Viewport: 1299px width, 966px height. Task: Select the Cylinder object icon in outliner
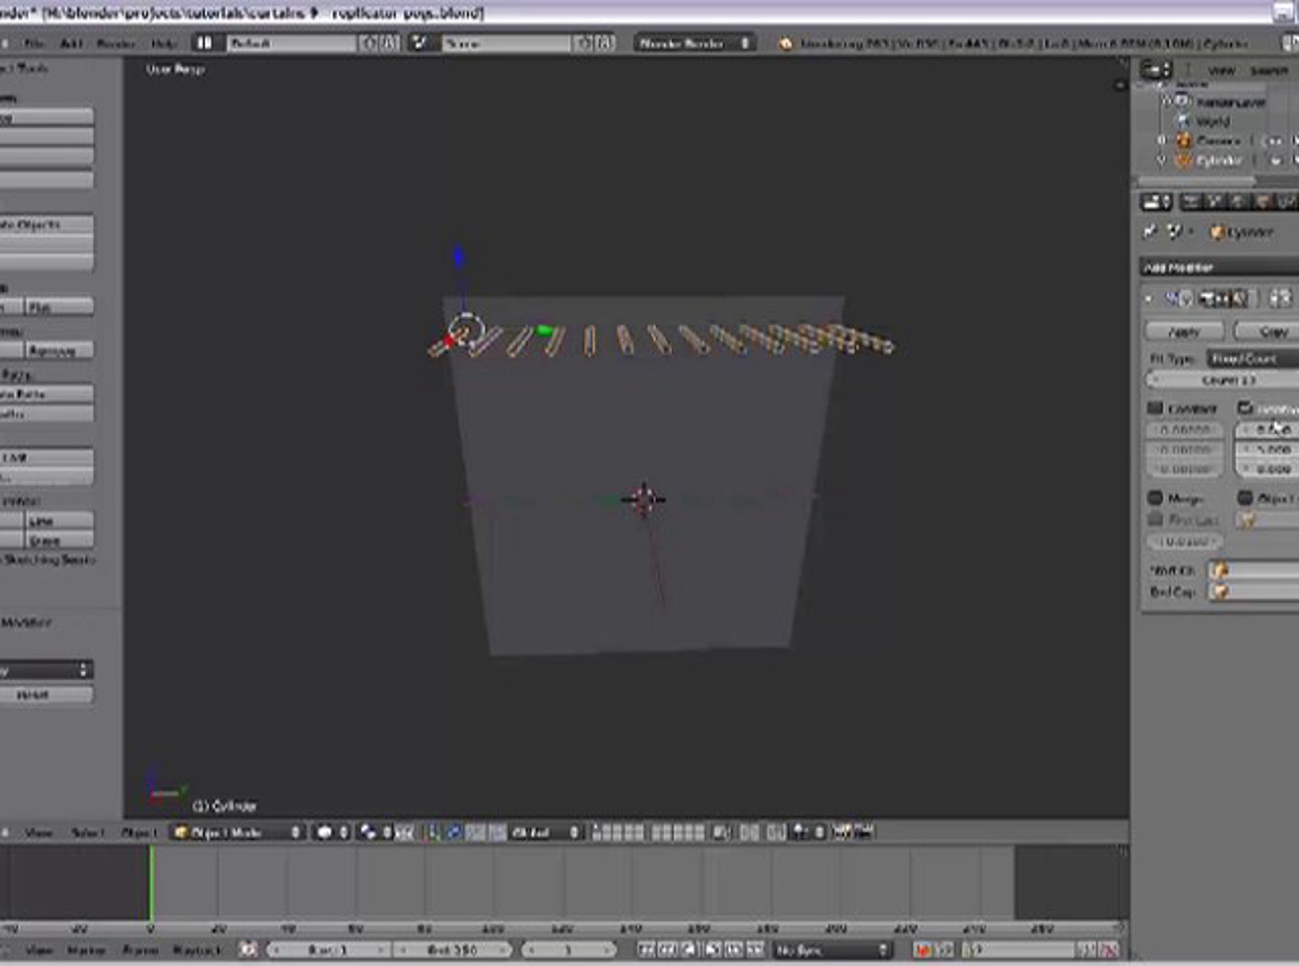point(1183,160)
